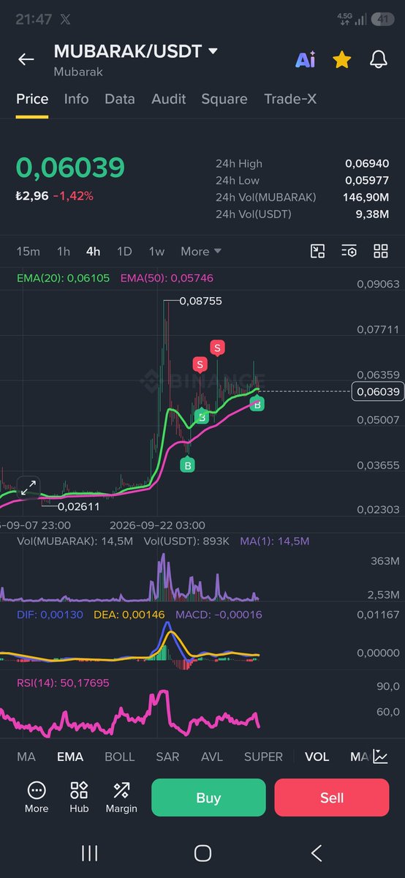Open indicator settings chart icon
This screenshot has width=405, height=878.
click(380, 757)
